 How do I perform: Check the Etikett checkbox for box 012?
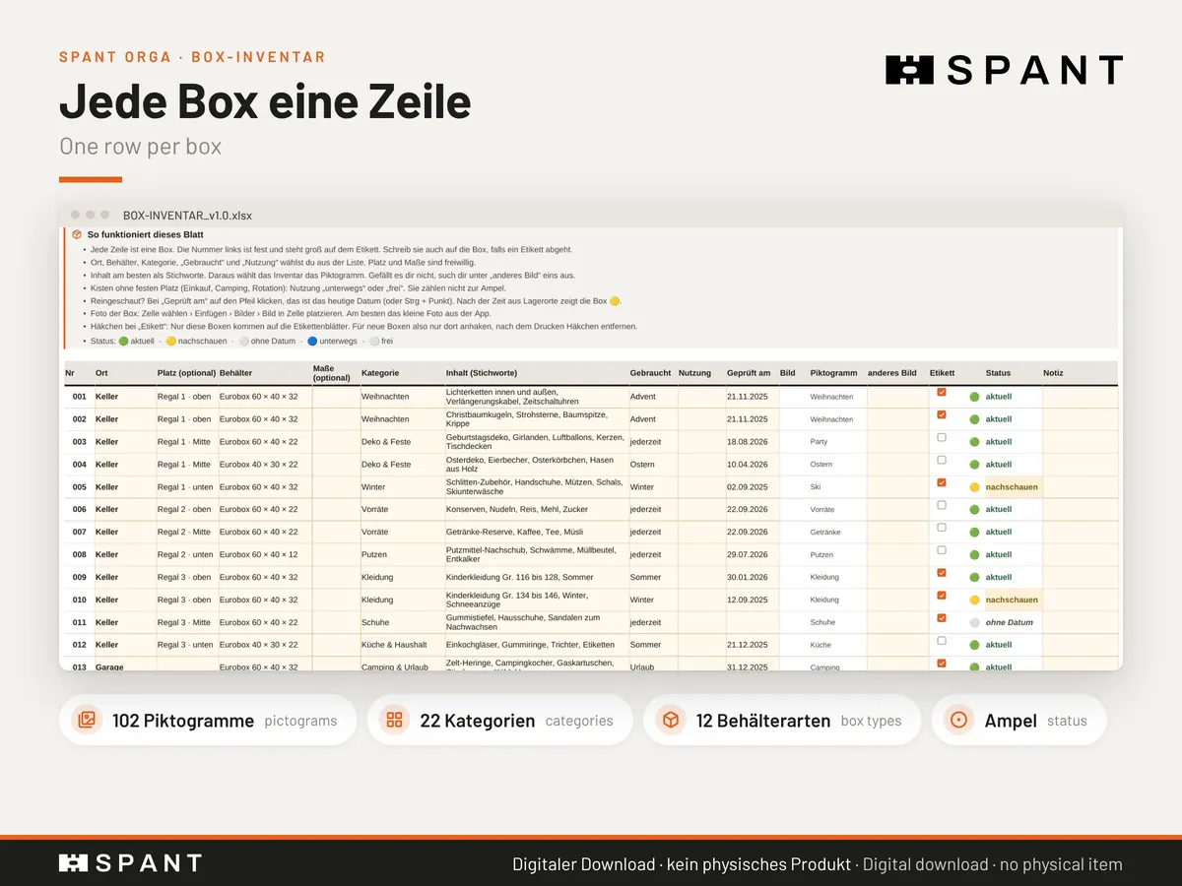pos(942,641)
